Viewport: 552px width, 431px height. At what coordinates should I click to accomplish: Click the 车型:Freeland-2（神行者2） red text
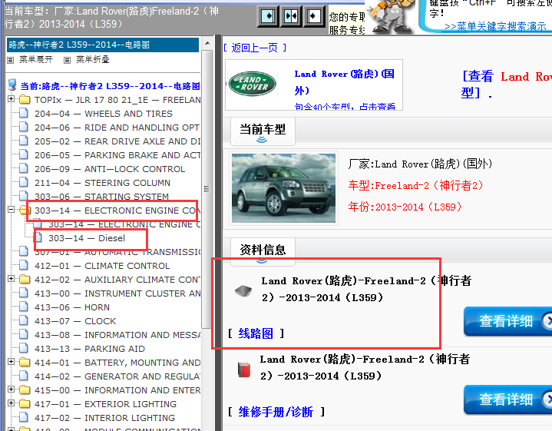[x=416, y=185]
